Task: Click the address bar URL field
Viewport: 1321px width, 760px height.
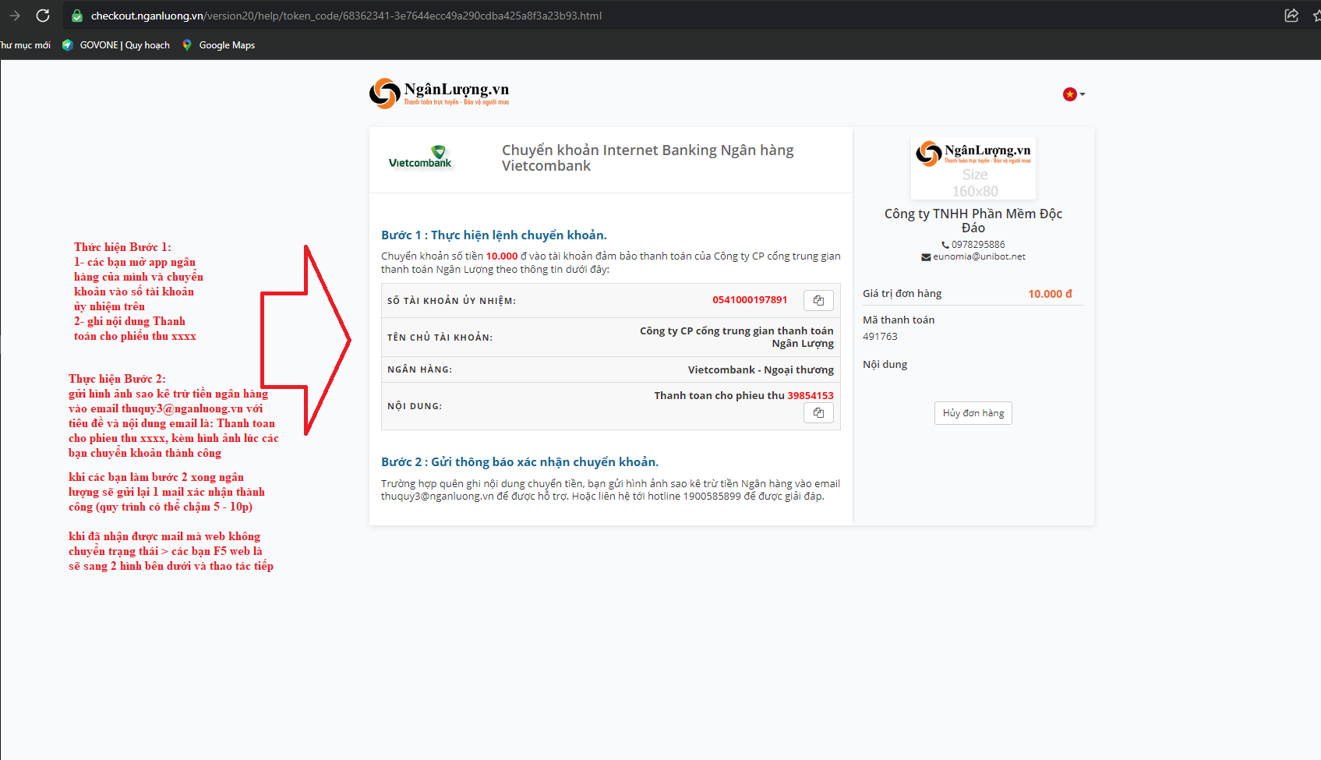Action: (670, 16)
